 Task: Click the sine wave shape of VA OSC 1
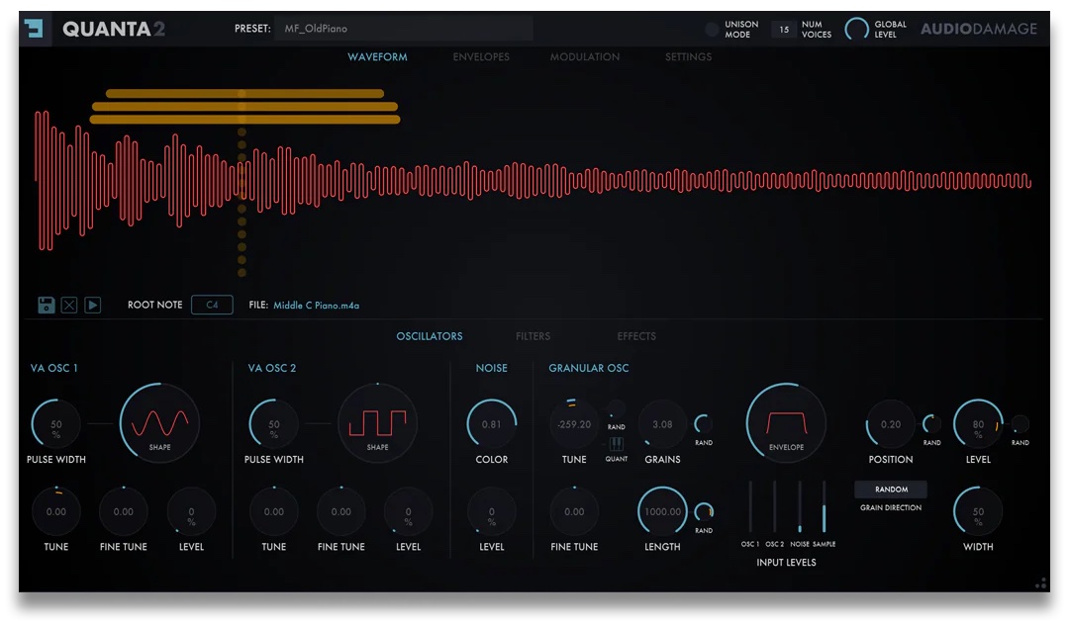click(159, 423)
